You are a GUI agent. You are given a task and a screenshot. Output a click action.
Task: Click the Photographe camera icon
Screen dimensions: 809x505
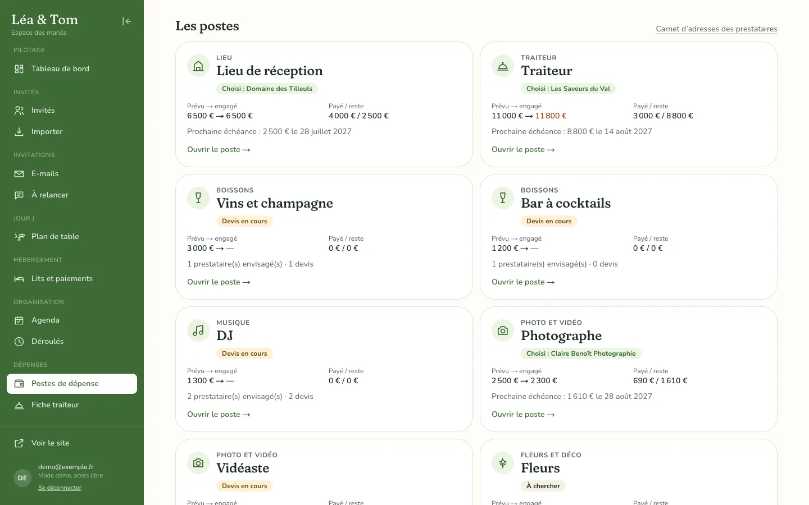pyautogui.click(x=503, y=331)
